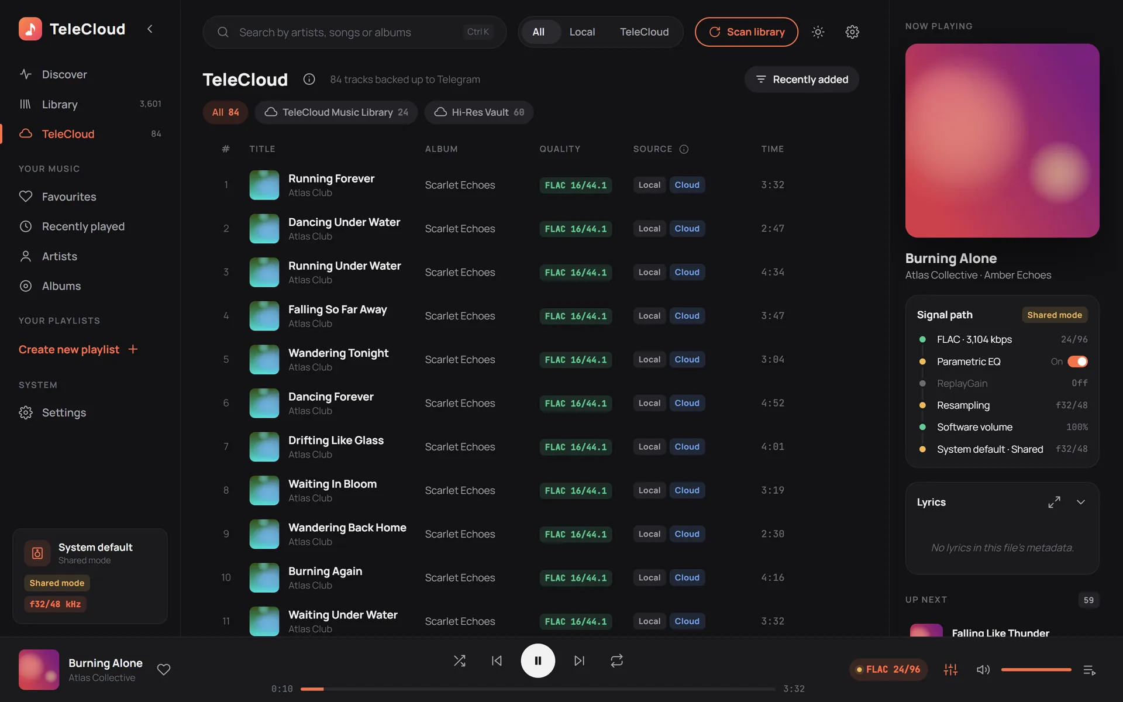Filter by TeleCloud Music Library chip

[336, 112]
